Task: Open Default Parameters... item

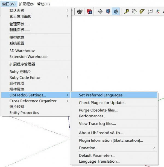Action: 114,156
